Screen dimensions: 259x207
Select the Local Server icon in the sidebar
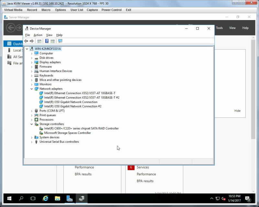point(9,50)
